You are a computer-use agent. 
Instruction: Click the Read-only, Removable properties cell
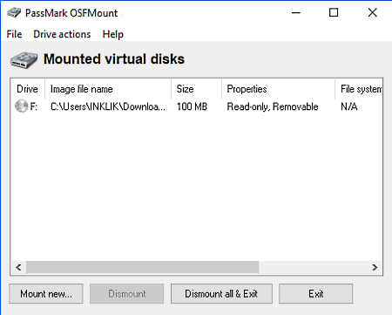point(273,106)
